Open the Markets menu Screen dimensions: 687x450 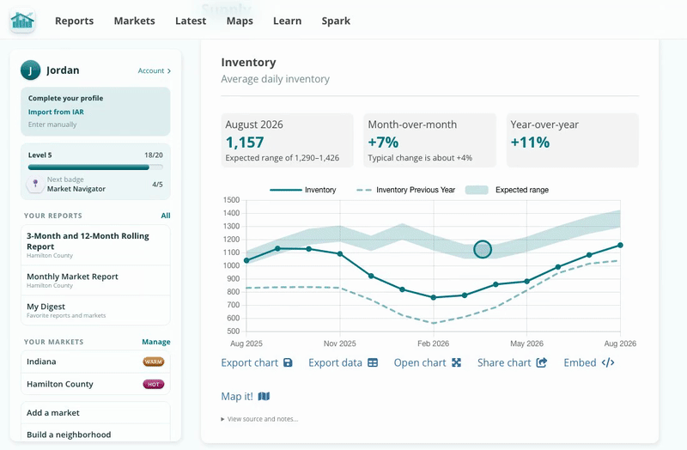(x=135, y=21)
